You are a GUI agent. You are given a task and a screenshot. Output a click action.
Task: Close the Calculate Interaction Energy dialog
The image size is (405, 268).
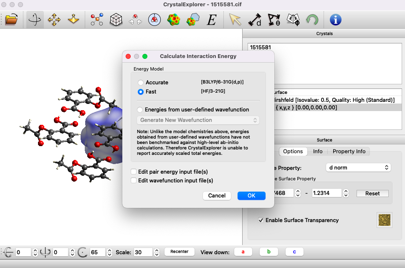point(128,56)
